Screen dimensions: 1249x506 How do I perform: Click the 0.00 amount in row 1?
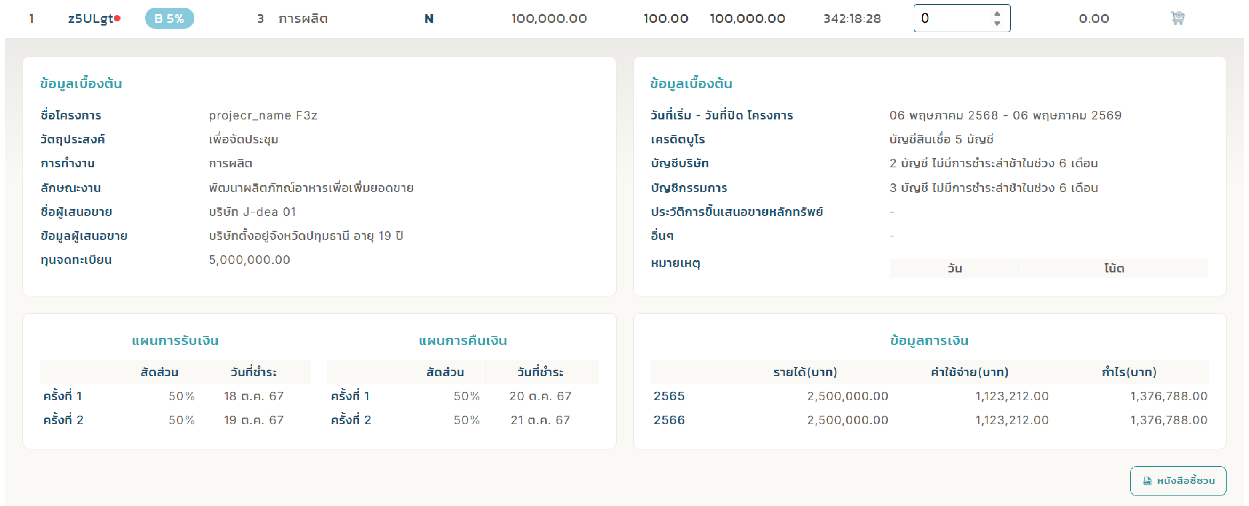[1093, 19]
